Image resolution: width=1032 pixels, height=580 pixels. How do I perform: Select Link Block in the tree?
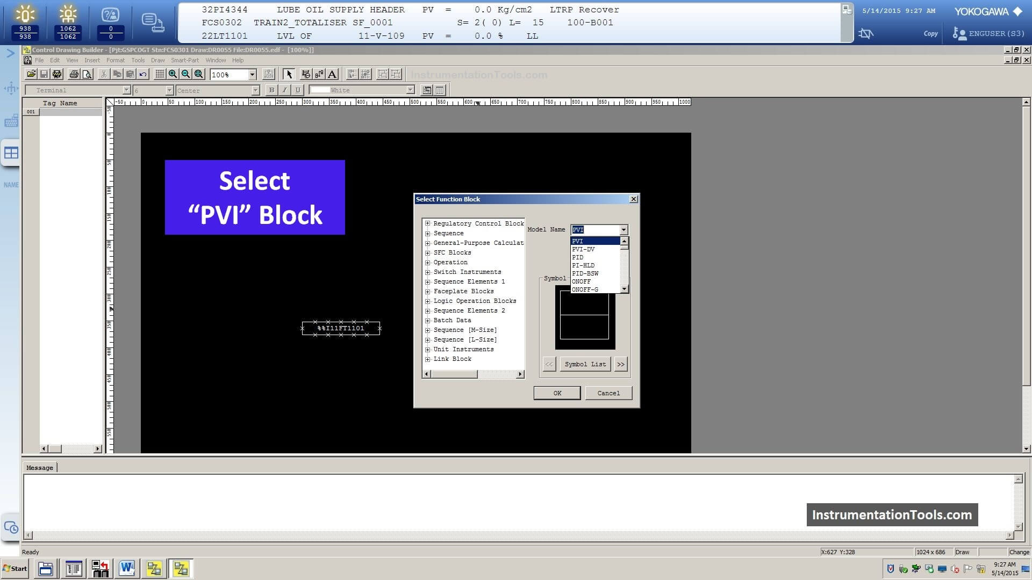tap(452, 359)
